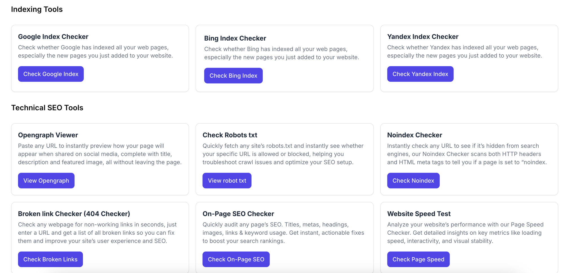Click the Bing Index Checker heading
564x273 pixels.
pos(235,38)
